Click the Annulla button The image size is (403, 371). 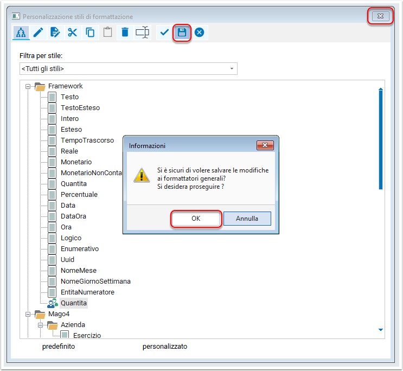[247, 219]
